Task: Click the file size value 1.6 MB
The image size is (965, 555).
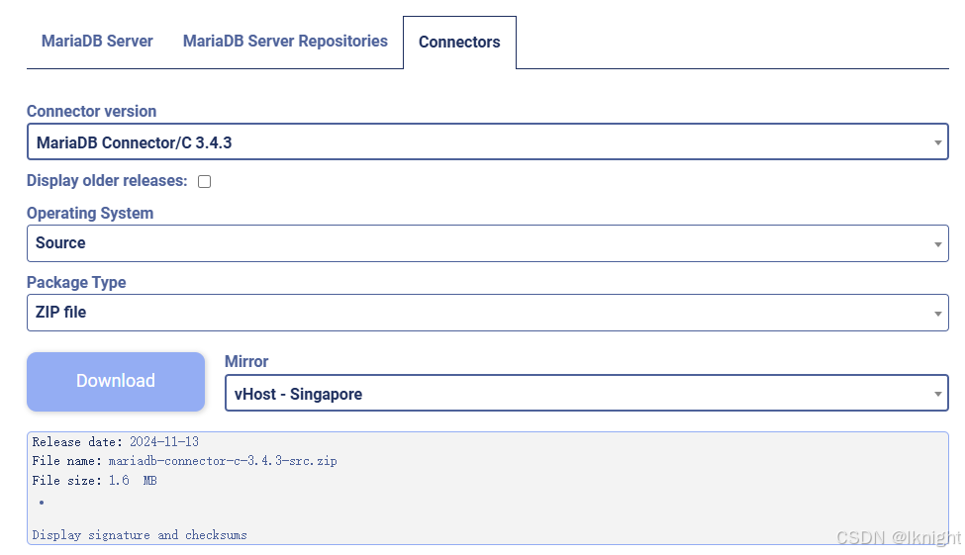Action: (133, 481)
